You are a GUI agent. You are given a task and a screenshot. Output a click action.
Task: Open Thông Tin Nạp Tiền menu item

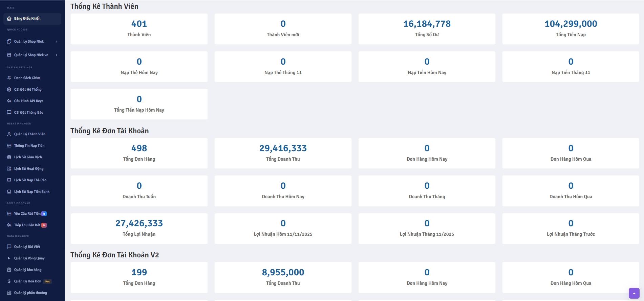29,146
